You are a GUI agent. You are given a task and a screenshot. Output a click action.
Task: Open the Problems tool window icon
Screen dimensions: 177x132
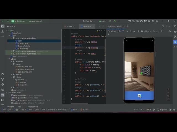(2, 95)
